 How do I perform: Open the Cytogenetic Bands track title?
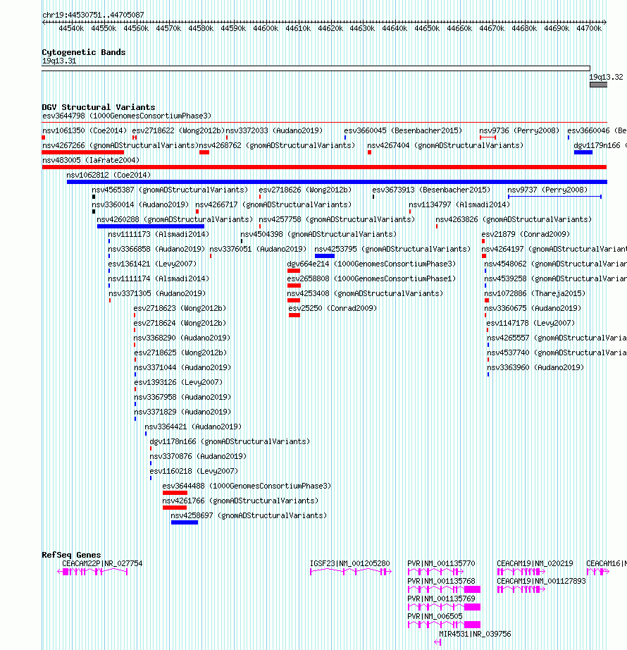[84, 52]
